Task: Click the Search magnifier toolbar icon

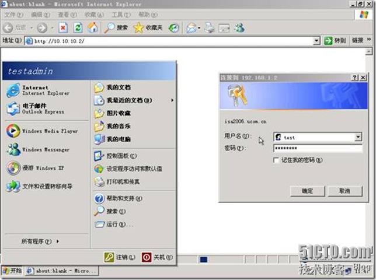Action: pos(109,28)
